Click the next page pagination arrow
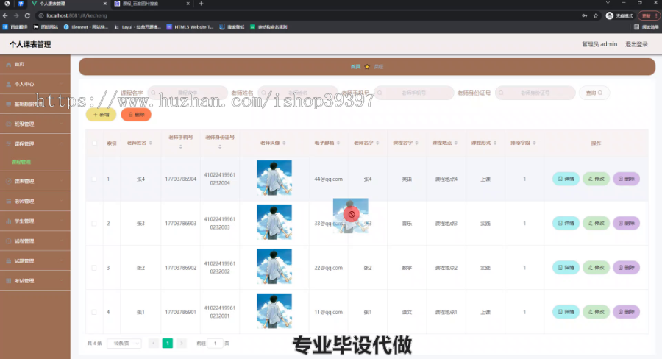This screenshot has width=662, height=359. (182, 344)
